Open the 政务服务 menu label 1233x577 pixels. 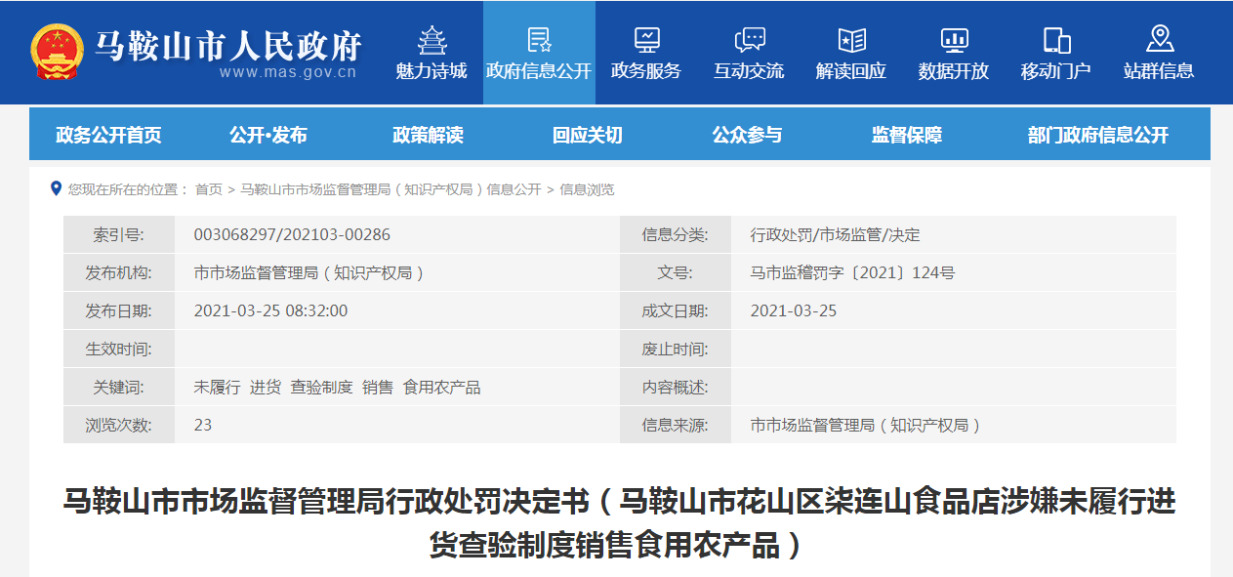point(646,71)
